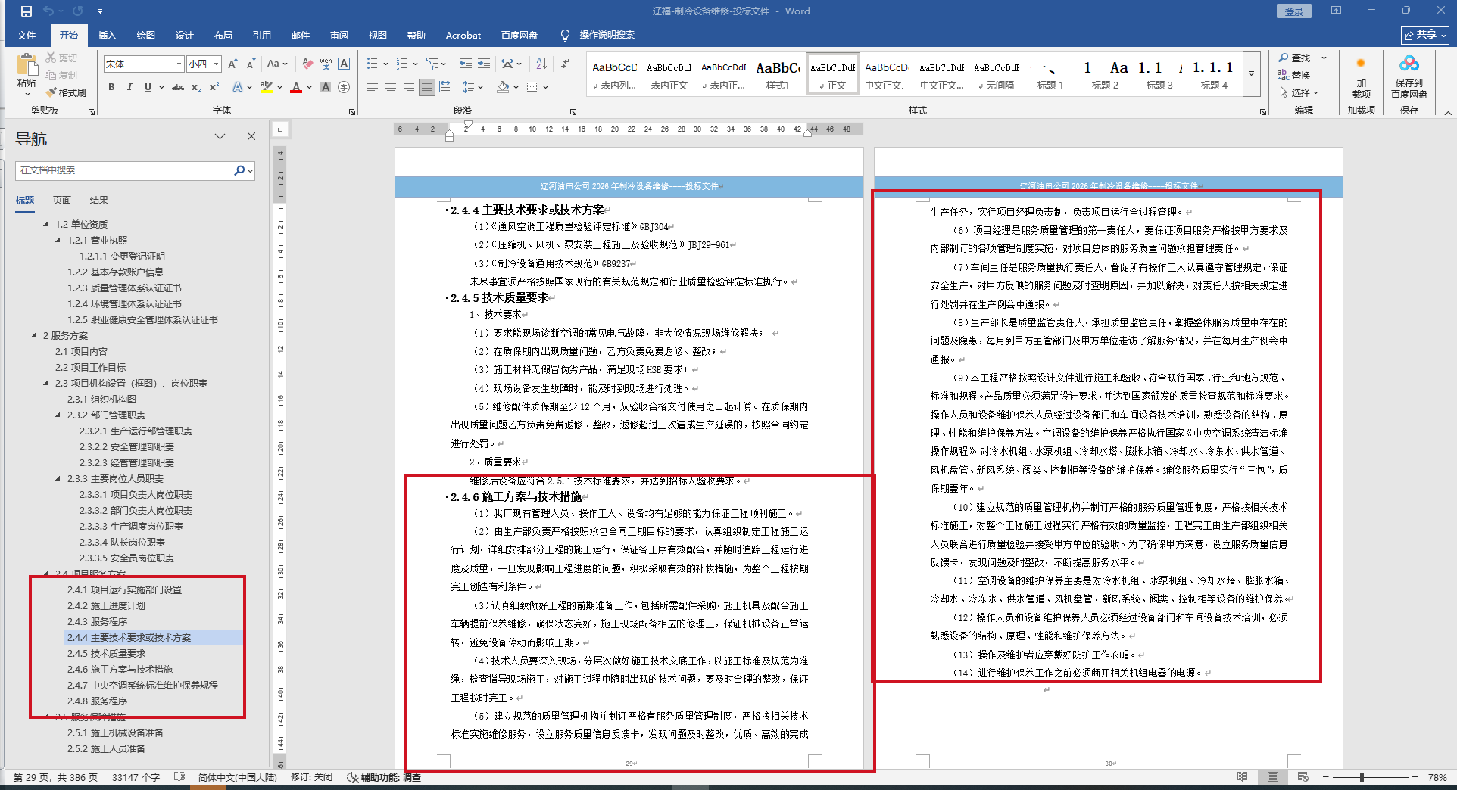Apply red font color
This screenshot has height=790, width=1457.
tap(296, 87)
